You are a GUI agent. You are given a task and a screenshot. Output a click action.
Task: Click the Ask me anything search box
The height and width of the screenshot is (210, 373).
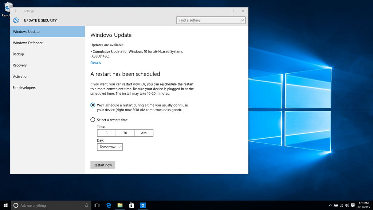pyautogui.click(x=51, y=205)
